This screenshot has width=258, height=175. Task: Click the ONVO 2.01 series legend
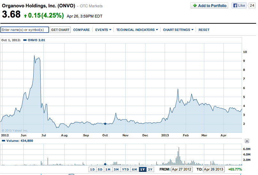click(34, 40)
